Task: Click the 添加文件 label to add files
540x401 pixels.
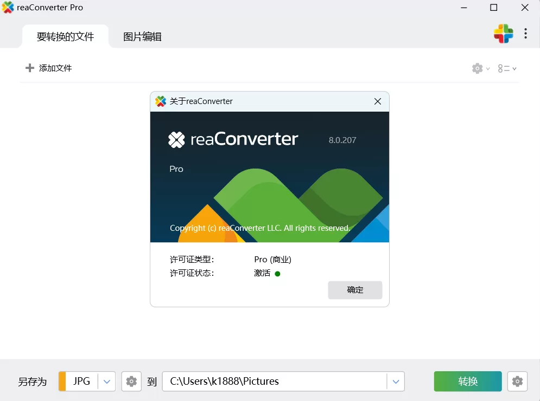Action: pyautogui.click(x=55, y=68)
